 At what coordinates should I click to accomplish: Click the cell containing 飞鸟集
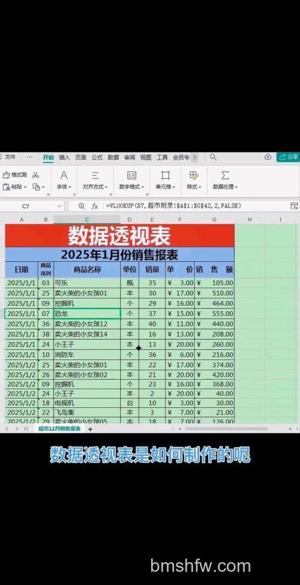coord(87,412)
